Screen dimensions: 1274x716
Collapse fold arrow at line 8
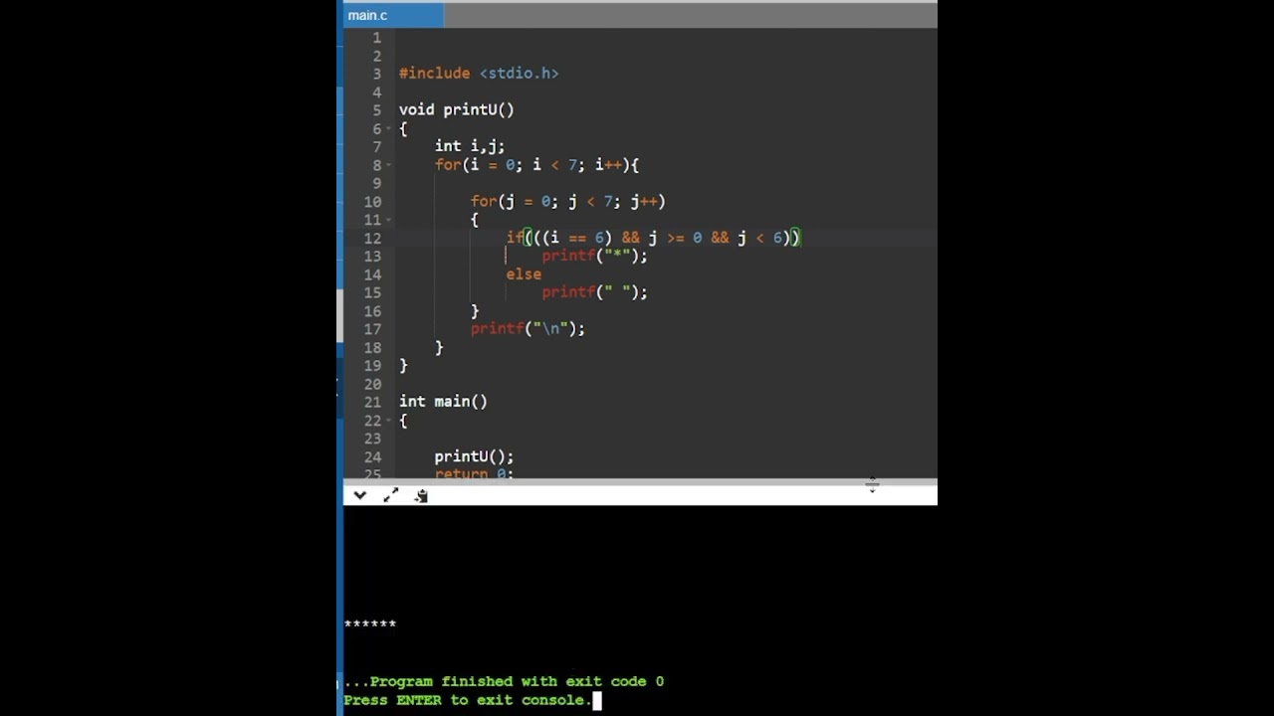click(x=389, y=166)
